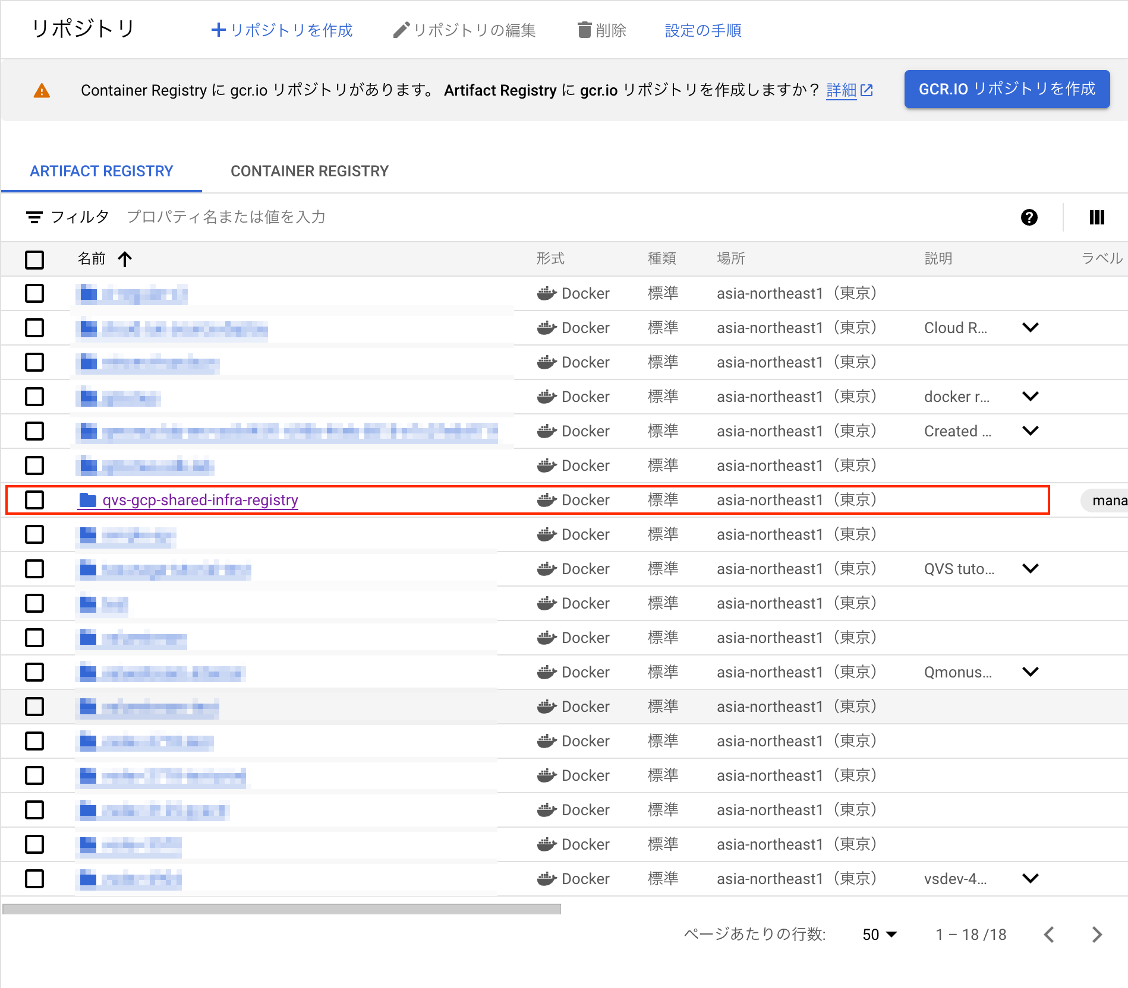Select the first repository row checkbox
This screenshot has width=1128, height=988.
(x=34, y=293)
